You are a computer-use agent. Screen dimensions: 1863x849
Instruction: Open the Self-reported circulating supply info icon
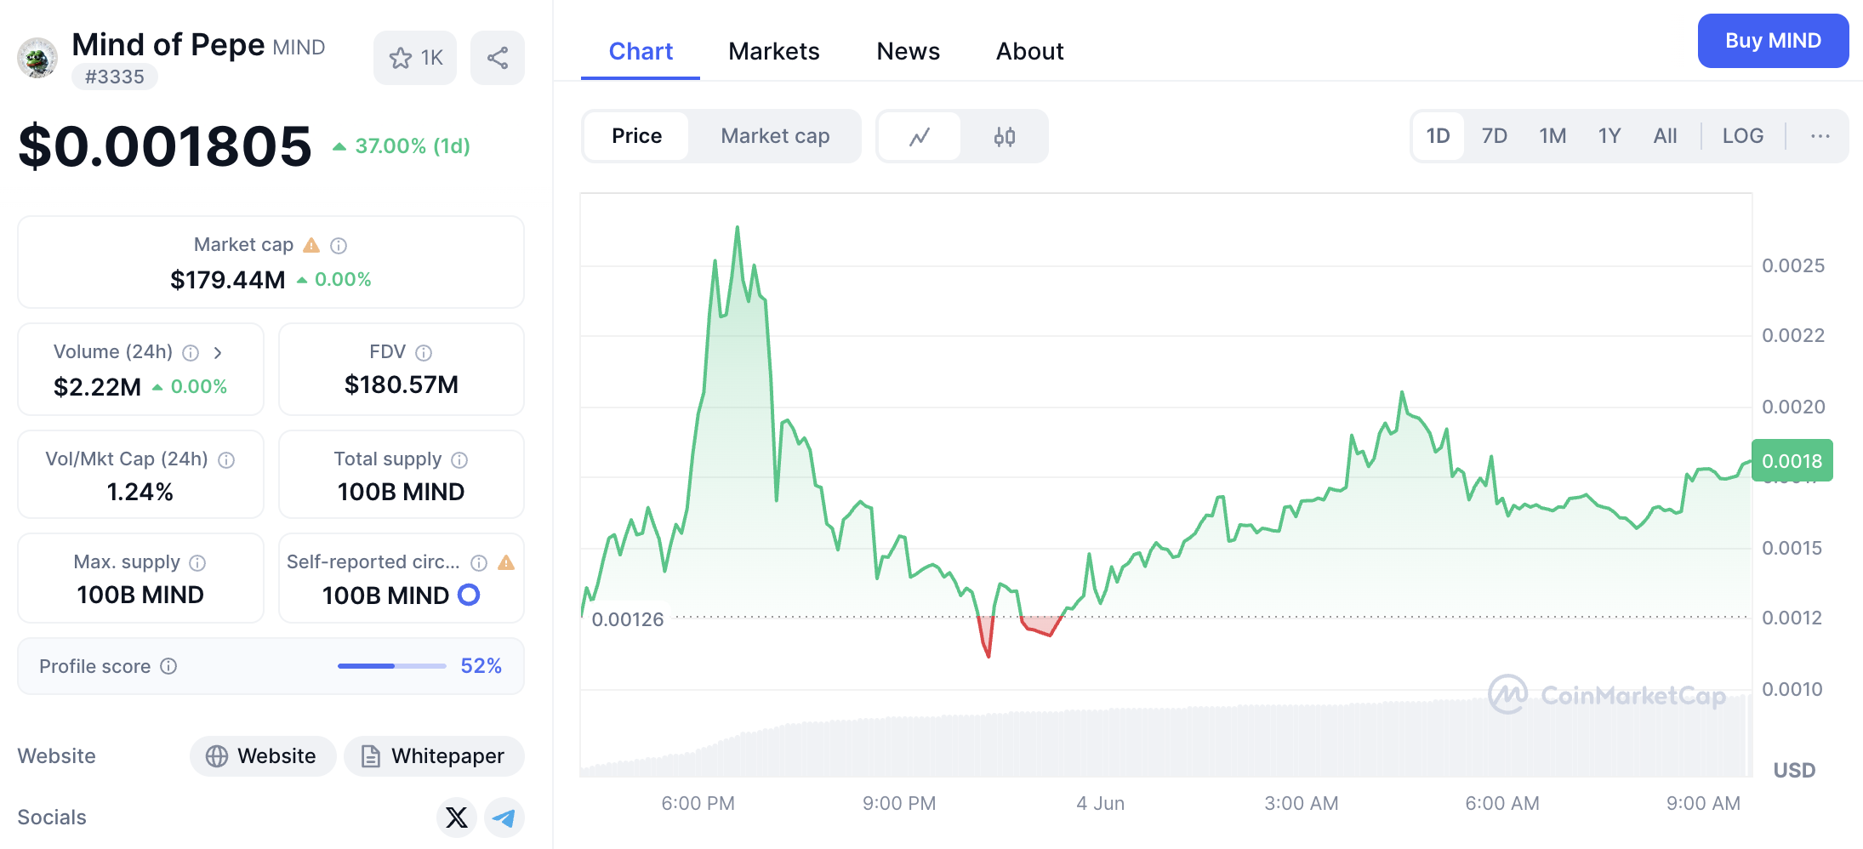click(479, 563)
